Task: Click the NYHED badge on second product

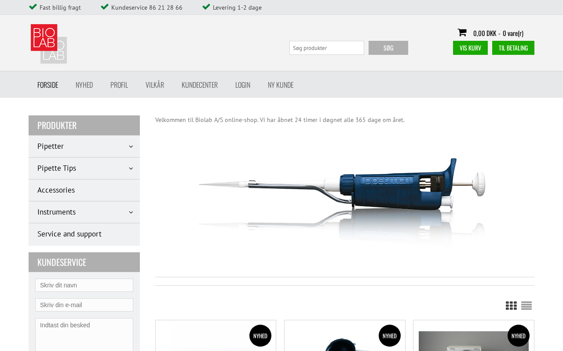Action: (390, 336)
